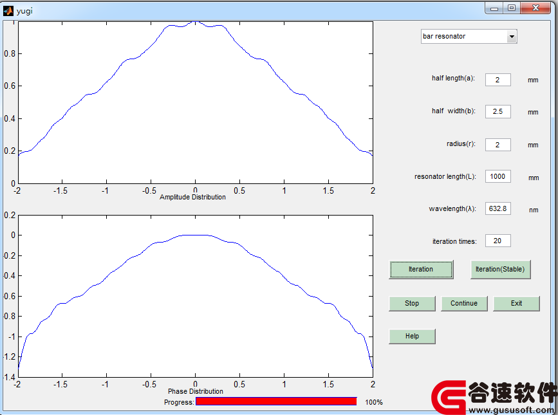Click the Stop button
The height and width of the screenshot is (415, 558).
[x=412, y=304]
